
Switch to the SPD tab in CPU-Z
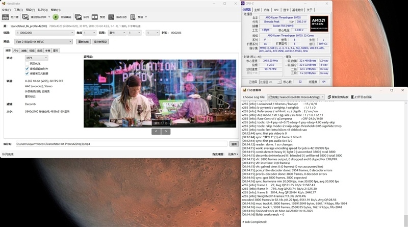tap(276, 9)
